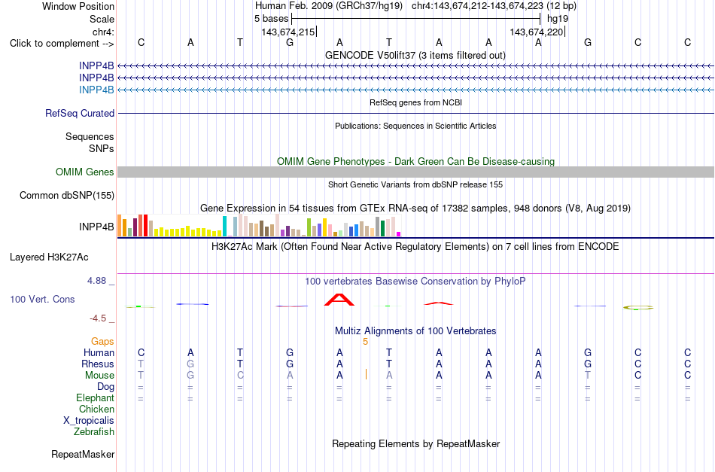Click the Rhesus species label
Screen dimensions: 715x472
(98, 364)
